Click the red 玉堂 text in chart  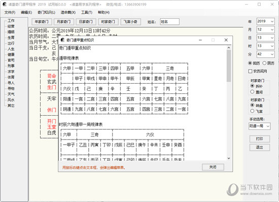(52, 127)
